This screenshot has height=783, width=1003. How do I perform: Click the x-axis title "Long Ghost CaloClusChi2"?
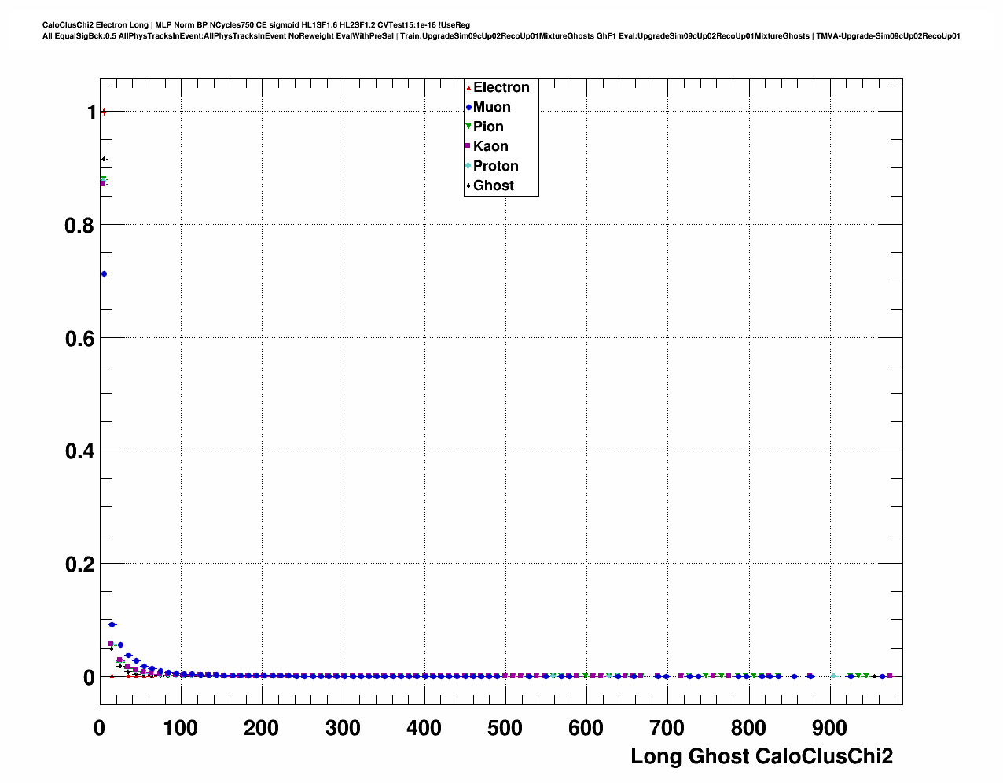coord(761,756)
